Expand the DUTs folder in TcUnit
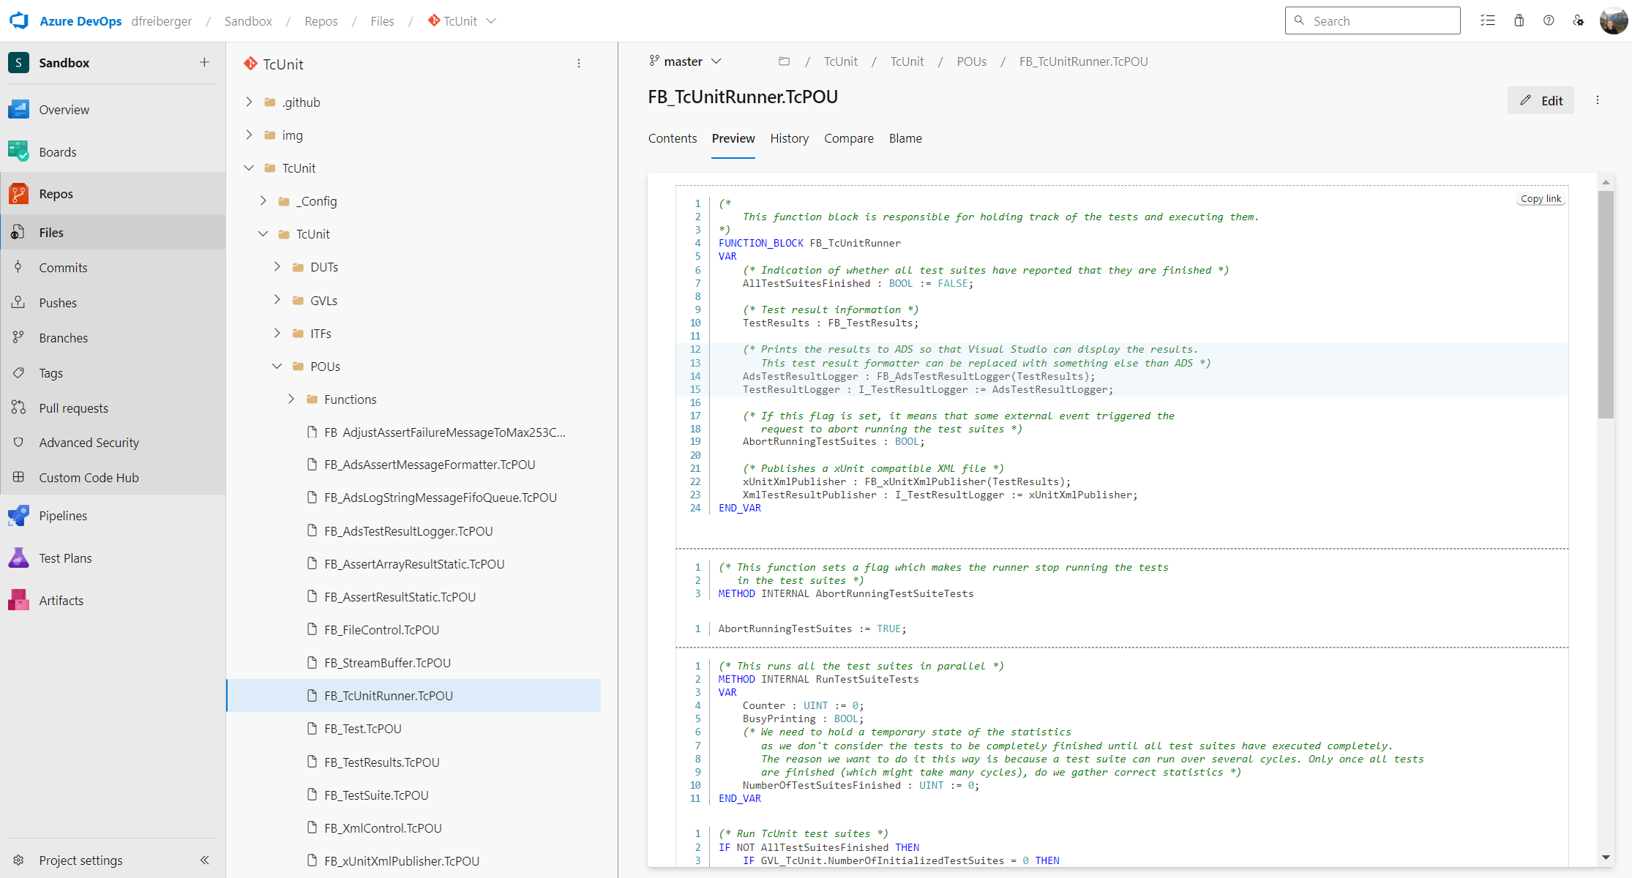Screen dimensions: 1632x878 point(277,267)
